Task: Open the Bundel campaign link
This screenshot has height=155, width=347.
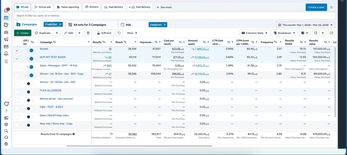Action: (44, 49)
